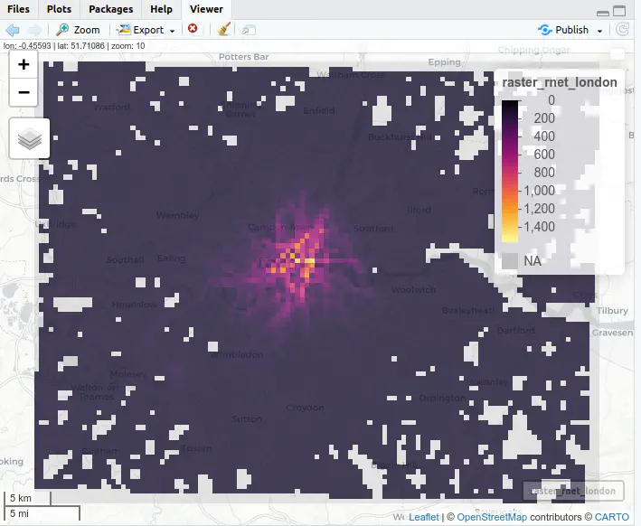Open the Publish dropdown arrow

click(x=599, y=30)
